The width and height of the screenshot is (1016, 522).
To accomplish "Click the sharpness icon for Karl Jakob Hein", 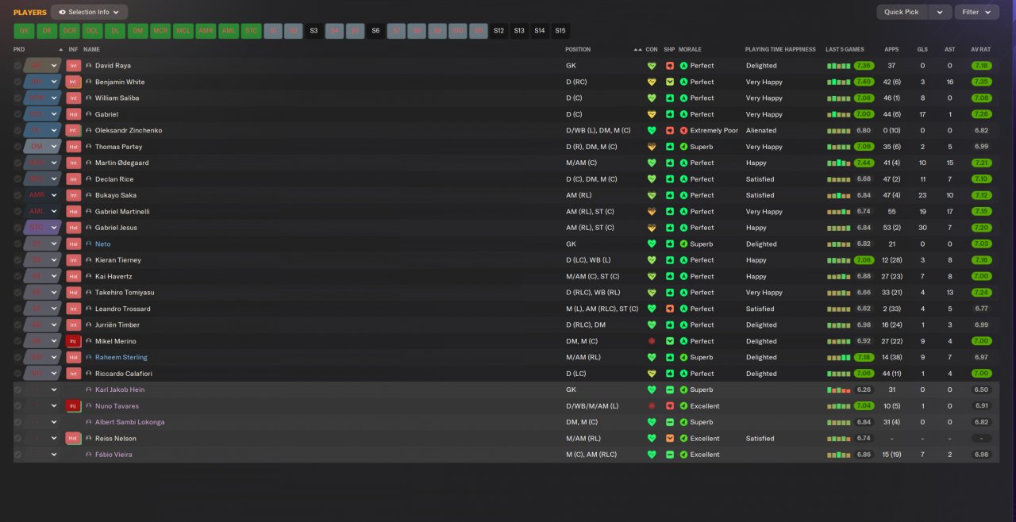I will click(670, 390).
